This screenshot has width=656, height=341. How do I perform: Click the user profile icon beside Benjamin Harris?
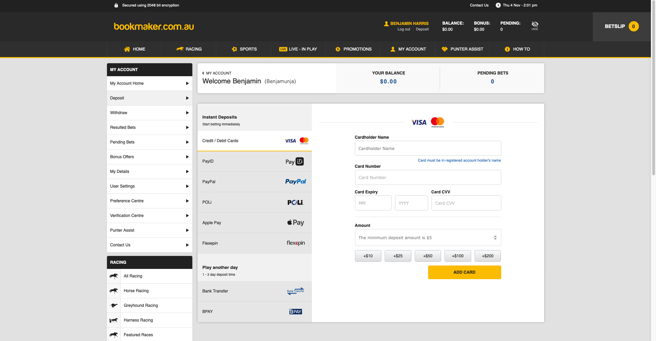click(386, 24)
